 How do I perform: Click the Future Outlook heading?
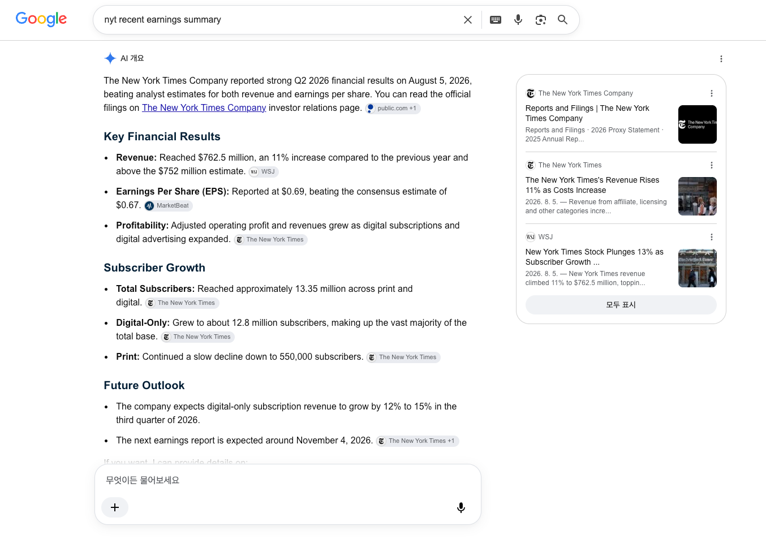click(x=144, y=385)
